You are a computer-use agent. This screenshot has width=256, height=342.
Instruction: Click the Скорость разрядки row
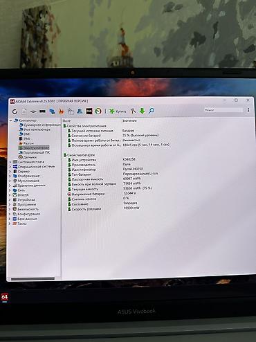pos(104,209)
